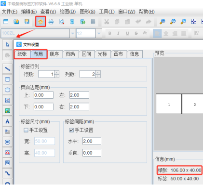The height and width of the screenshot is (185, 203).
Task: Copy the selected object from the toolbar
Action: pos(117,21)
